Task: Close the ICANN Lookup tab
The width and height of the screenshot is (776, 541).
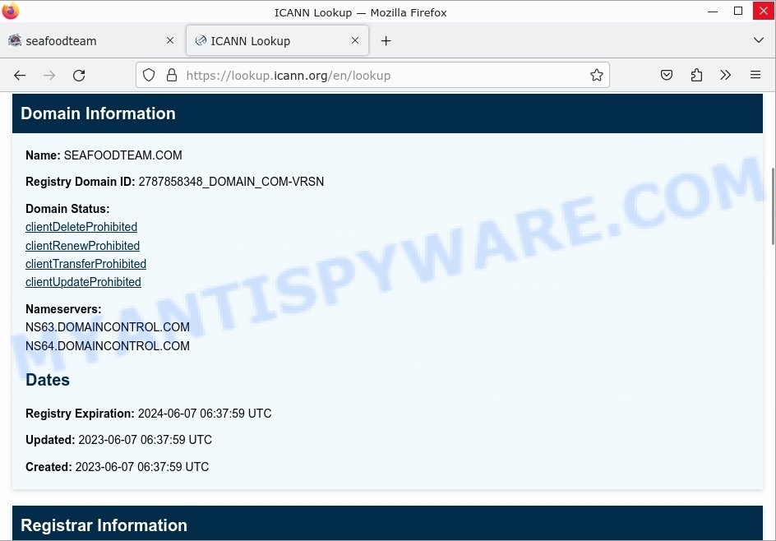Action: 355,40
